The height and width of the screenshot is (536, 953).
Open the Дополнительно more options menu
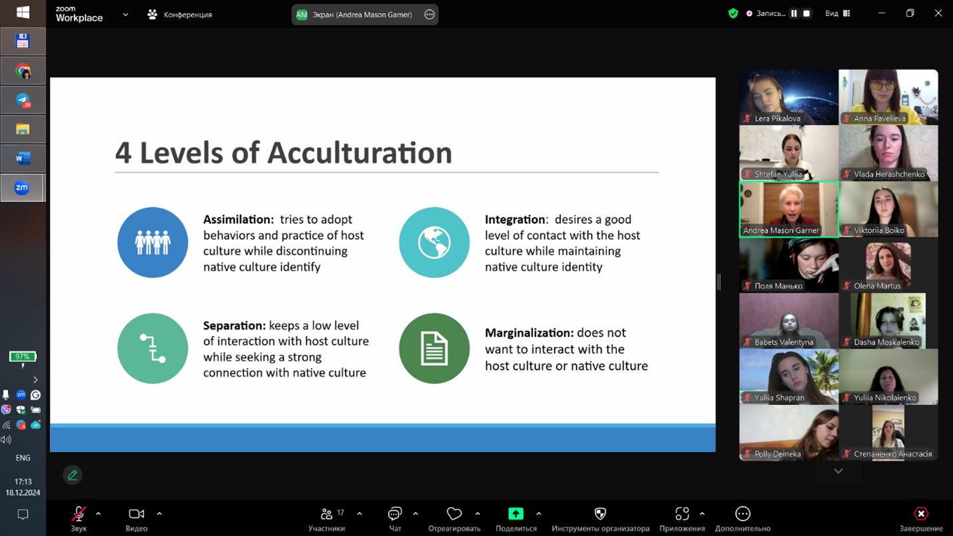click(x=743, y=519)
